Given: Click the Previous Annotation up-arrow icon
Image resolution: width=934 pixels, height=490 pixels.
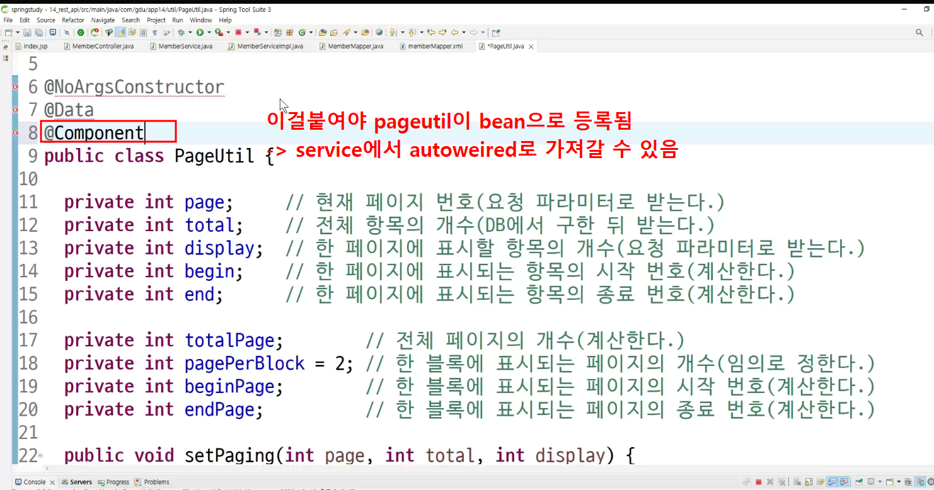Looking at the screenshot, I should pyautogui.click(x=412, y=32).
